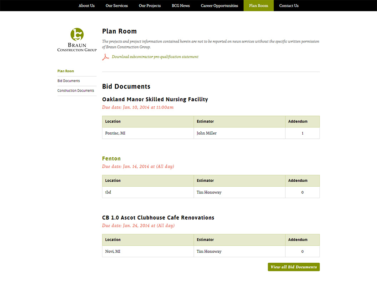Viewport: 377px width, 288px height.
Task: Open Our Projects in navigation bar
Action: (x=150, y=6)
